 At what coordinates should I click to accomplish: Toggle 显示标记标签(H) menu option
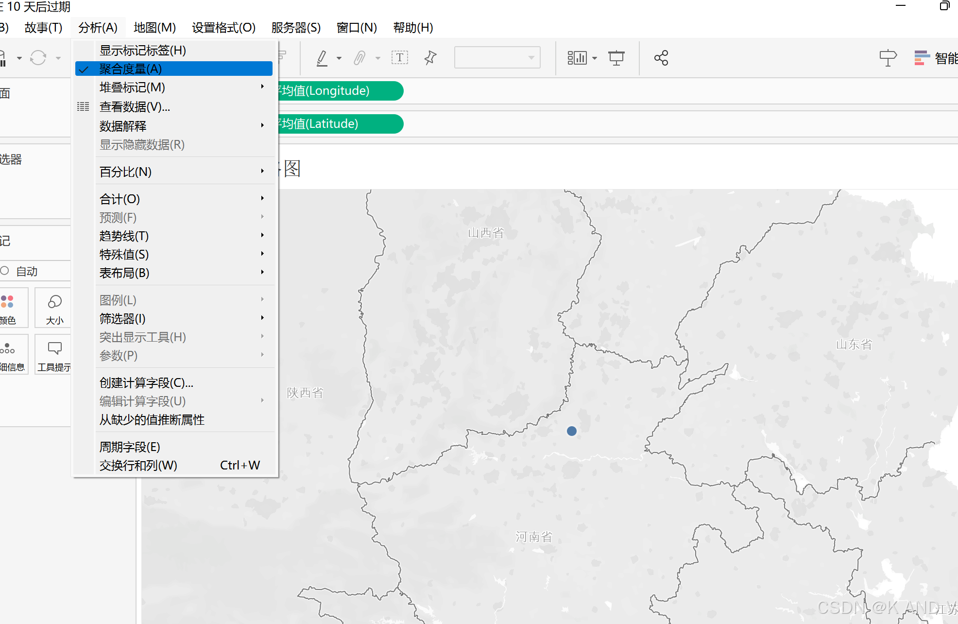143,50
